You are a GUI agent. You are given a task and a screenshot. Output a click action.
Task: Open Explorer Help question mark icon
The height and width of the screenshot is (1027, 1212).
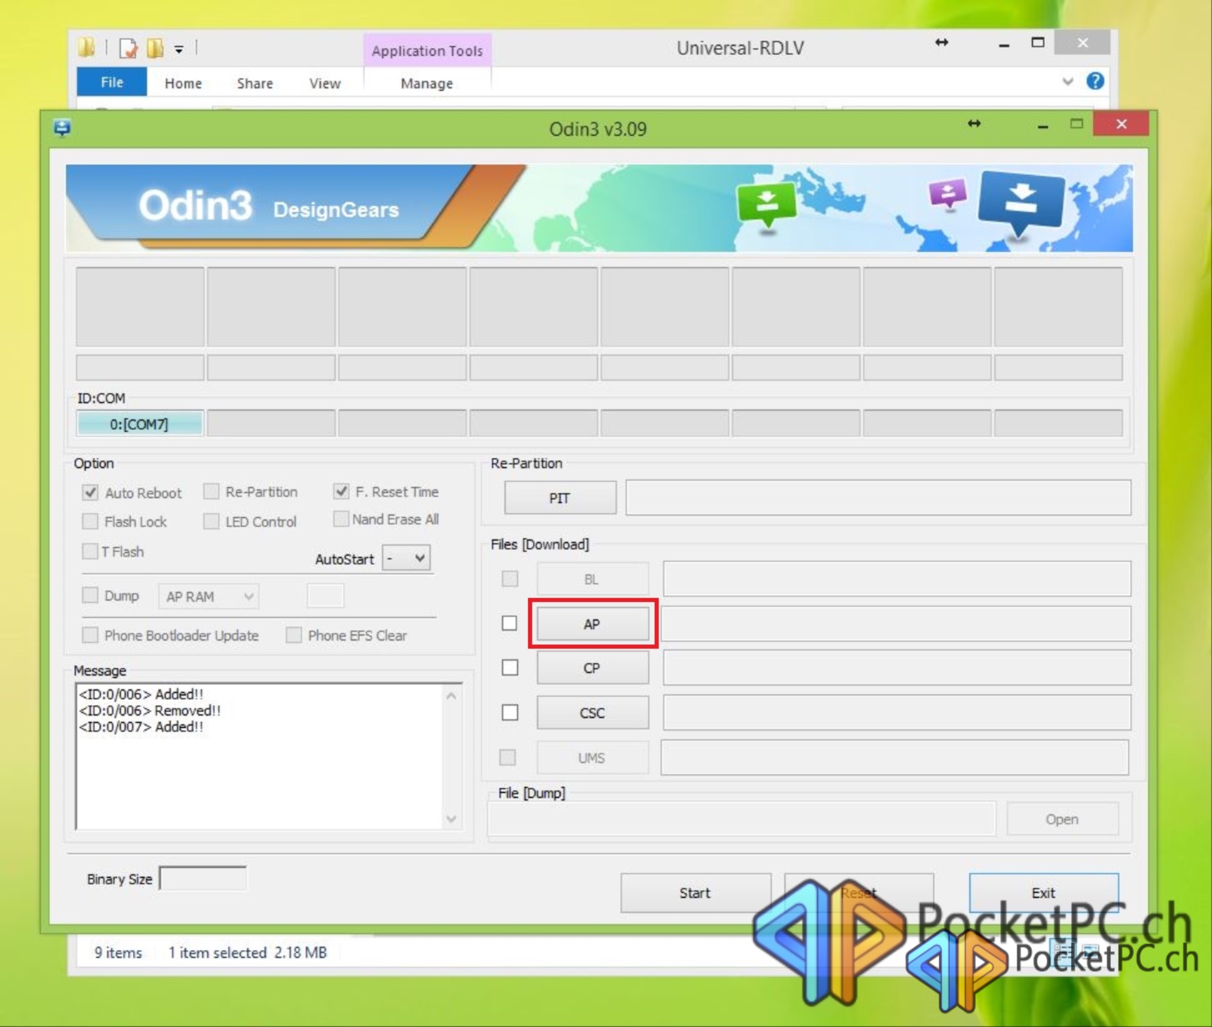point(1095,81)
